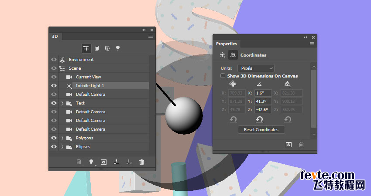Click the Reset Coordinates button
This screenshot has height=196, width=371.
coord(261,130)
